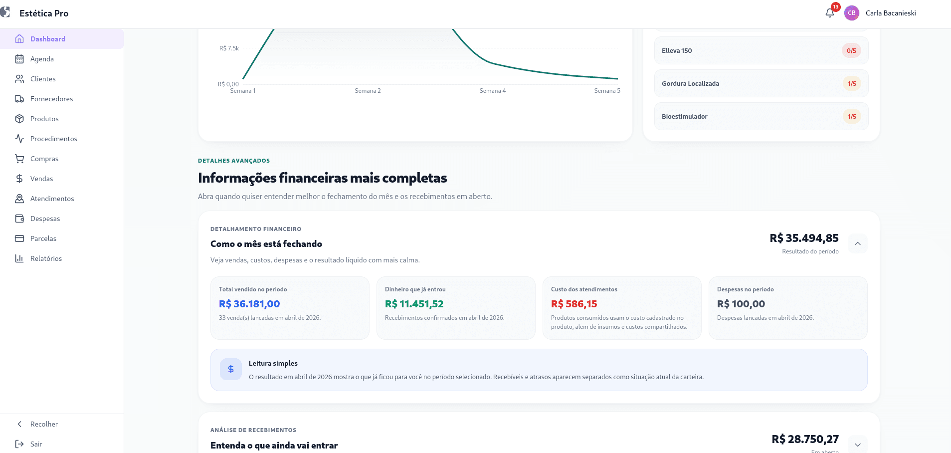The width and height of the screenshot is (951, 453).
Task: Click the Semana 1 axis label
Action: click(243, 91)
